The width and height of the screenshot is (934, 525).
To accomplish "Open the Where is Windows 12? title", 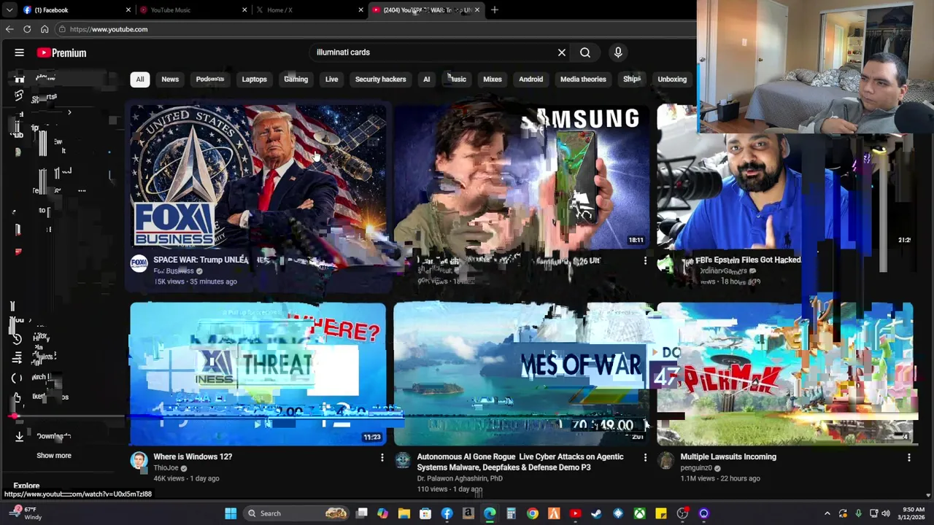I will [x=193, y=456].
